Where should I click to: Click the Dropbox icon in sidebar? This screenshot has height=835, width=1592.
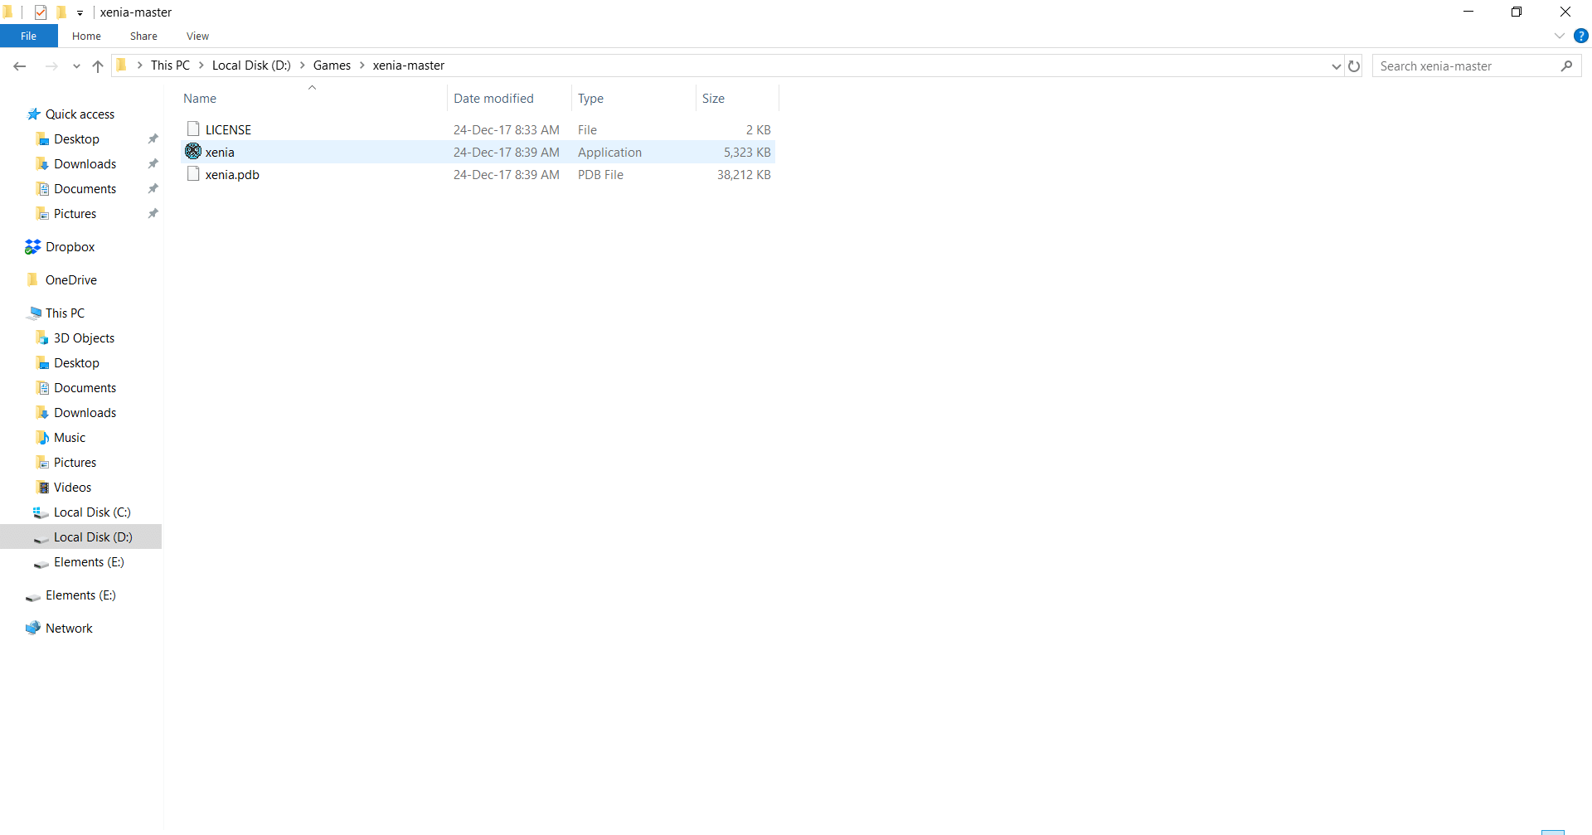pyautogui.click(x=33, y=247)
